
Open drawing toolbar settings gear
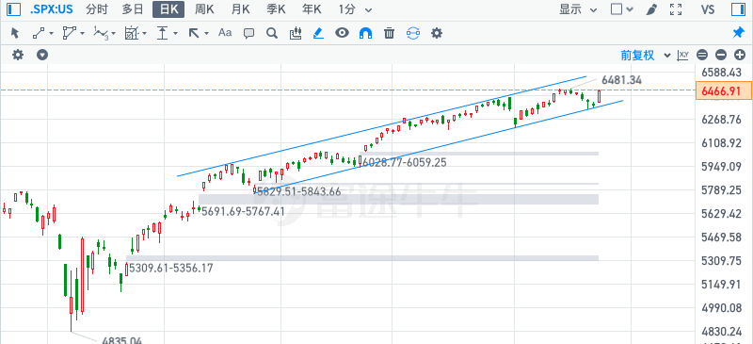(x=437, y=33)
